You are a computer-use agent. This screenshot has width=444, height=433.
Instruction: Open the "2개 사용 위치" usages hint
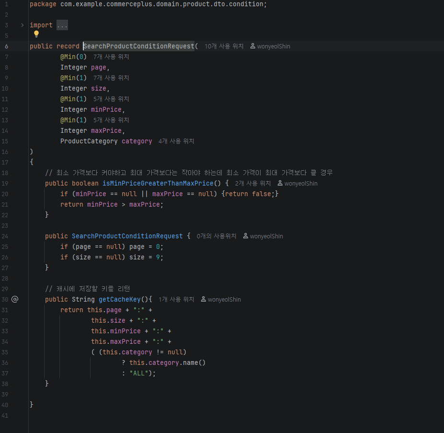tap(253, 184)
